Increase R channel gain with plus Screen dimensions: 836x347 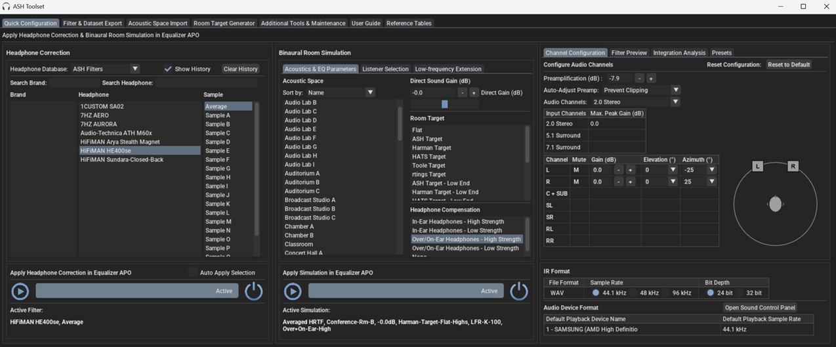[x=630, y=182]
